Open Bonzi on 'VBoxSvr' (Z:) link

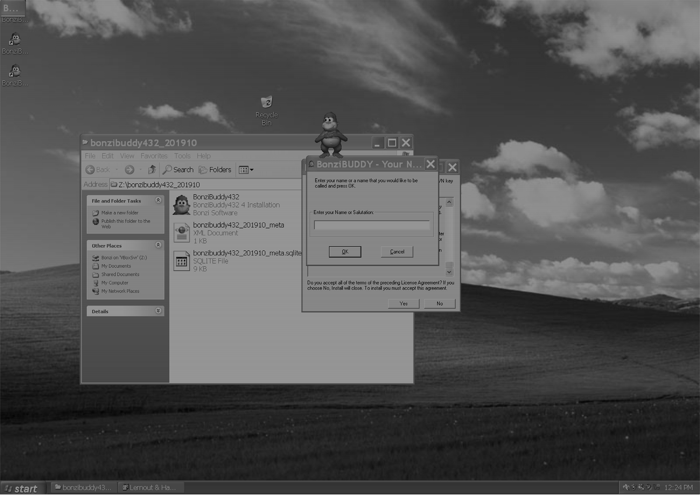(124, 258)
